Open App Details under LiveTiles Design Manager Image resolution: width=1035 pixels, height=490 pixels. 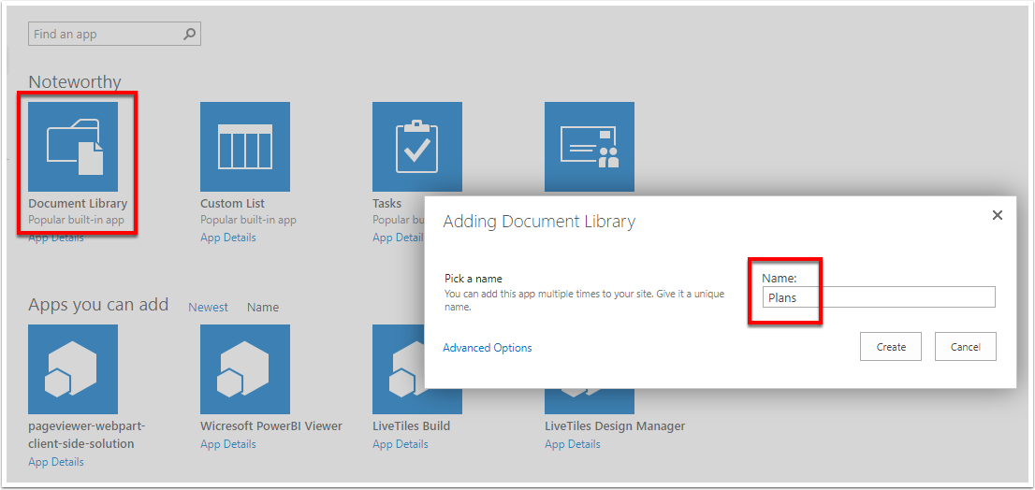(x=573, y=444)
